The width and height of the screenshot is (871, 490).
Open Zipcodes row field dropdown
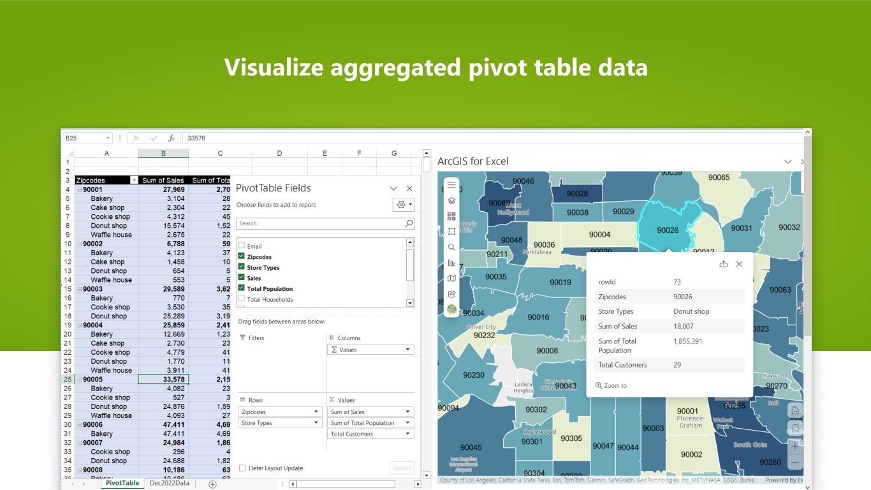316,412
